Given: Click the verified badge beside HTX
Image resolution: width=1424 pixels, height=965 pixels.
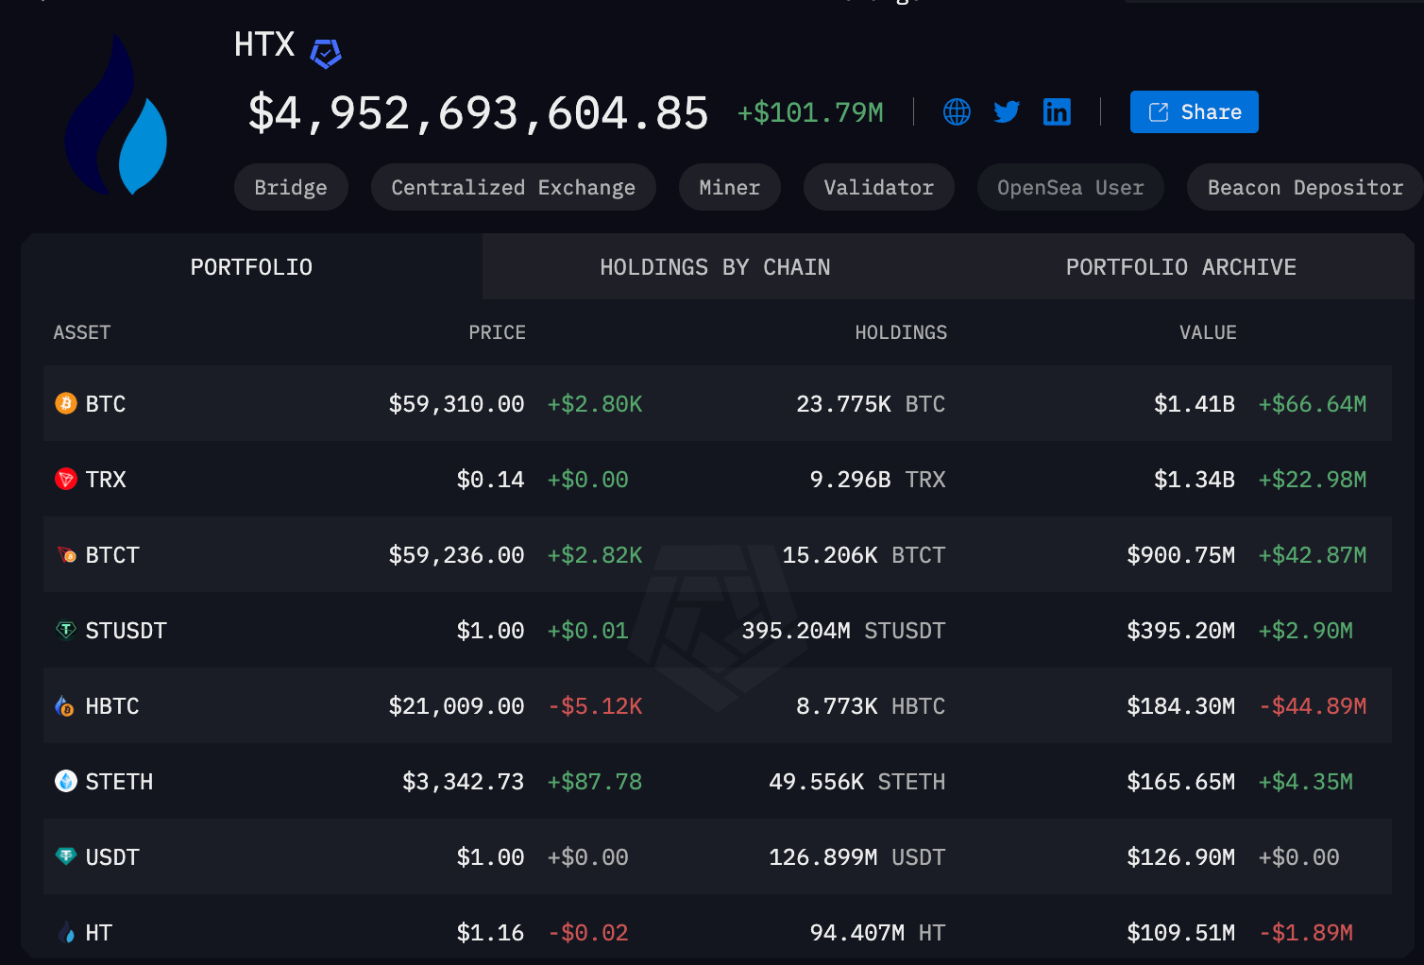Looking at the screenshot, I should tap(326, 54).
